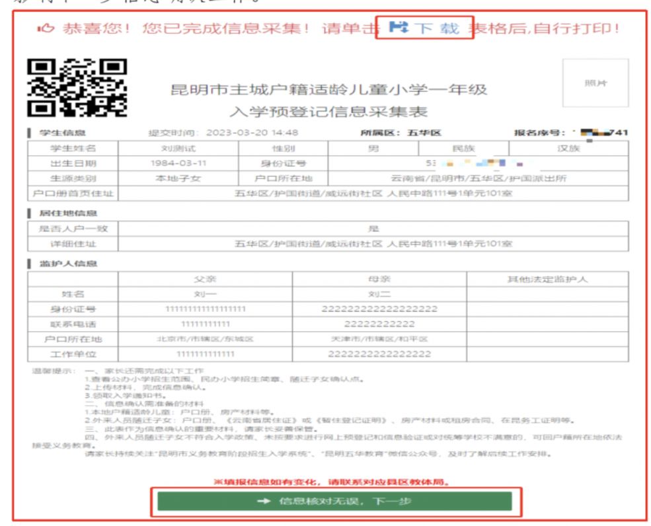Screen dimensions: 651x526
Task: Click father's work unit 1111111111111
Action: click(205, 354)
